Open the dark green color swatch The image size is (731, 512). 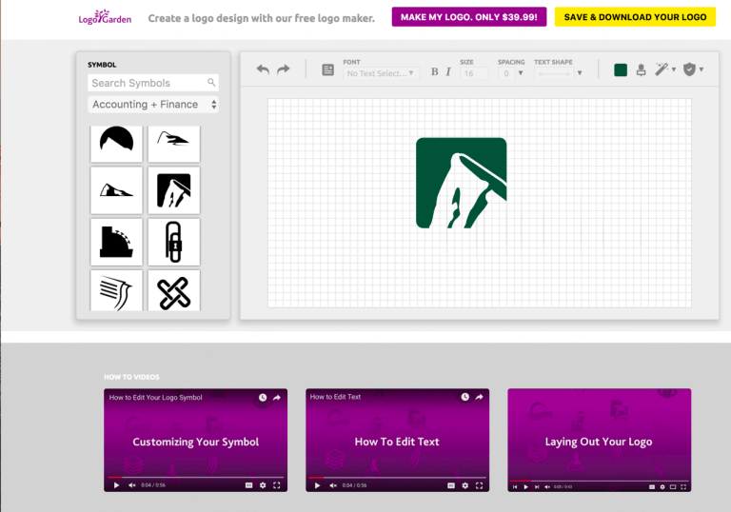(620, 69)
